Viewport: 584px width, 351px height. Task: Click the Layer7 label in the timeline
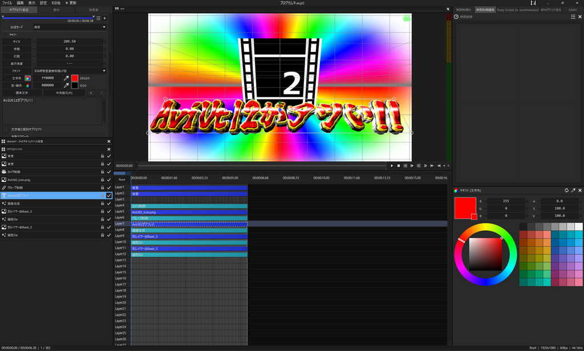click(x=120, y=224)
